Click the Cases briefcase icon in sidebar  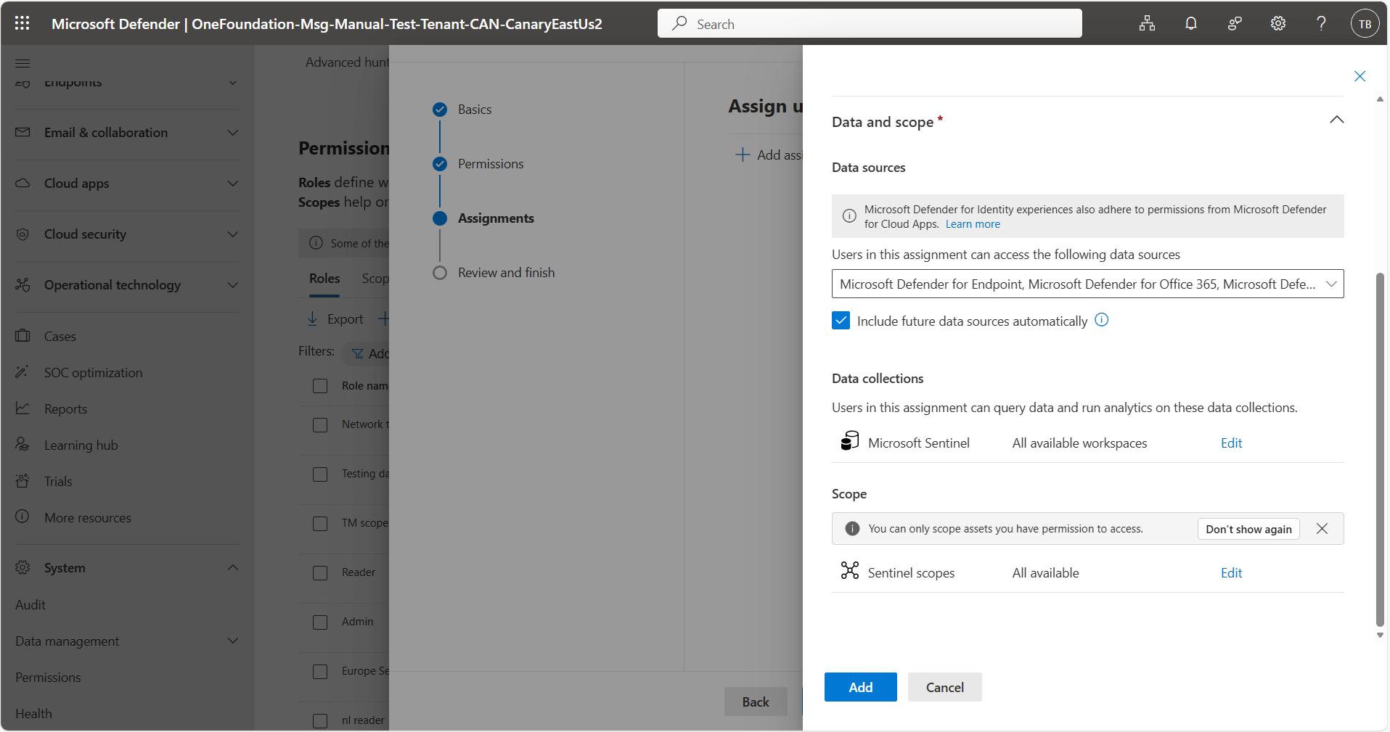[23, 336]
